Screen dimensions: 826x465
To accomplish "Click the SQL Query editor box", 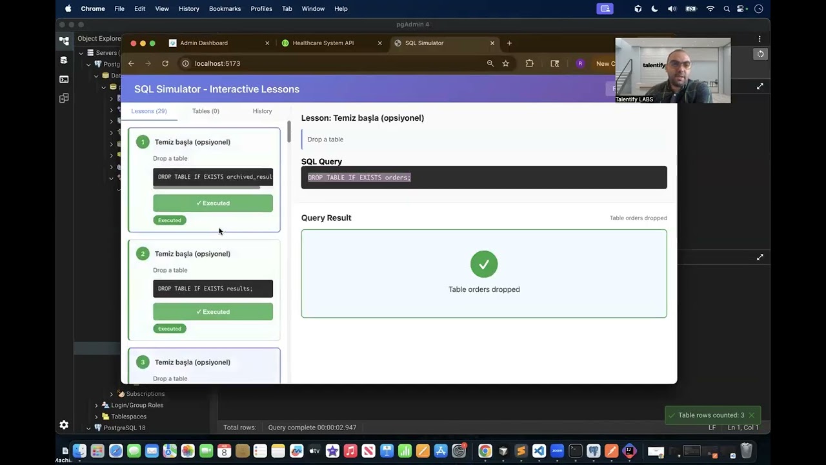I will [484, 178].
